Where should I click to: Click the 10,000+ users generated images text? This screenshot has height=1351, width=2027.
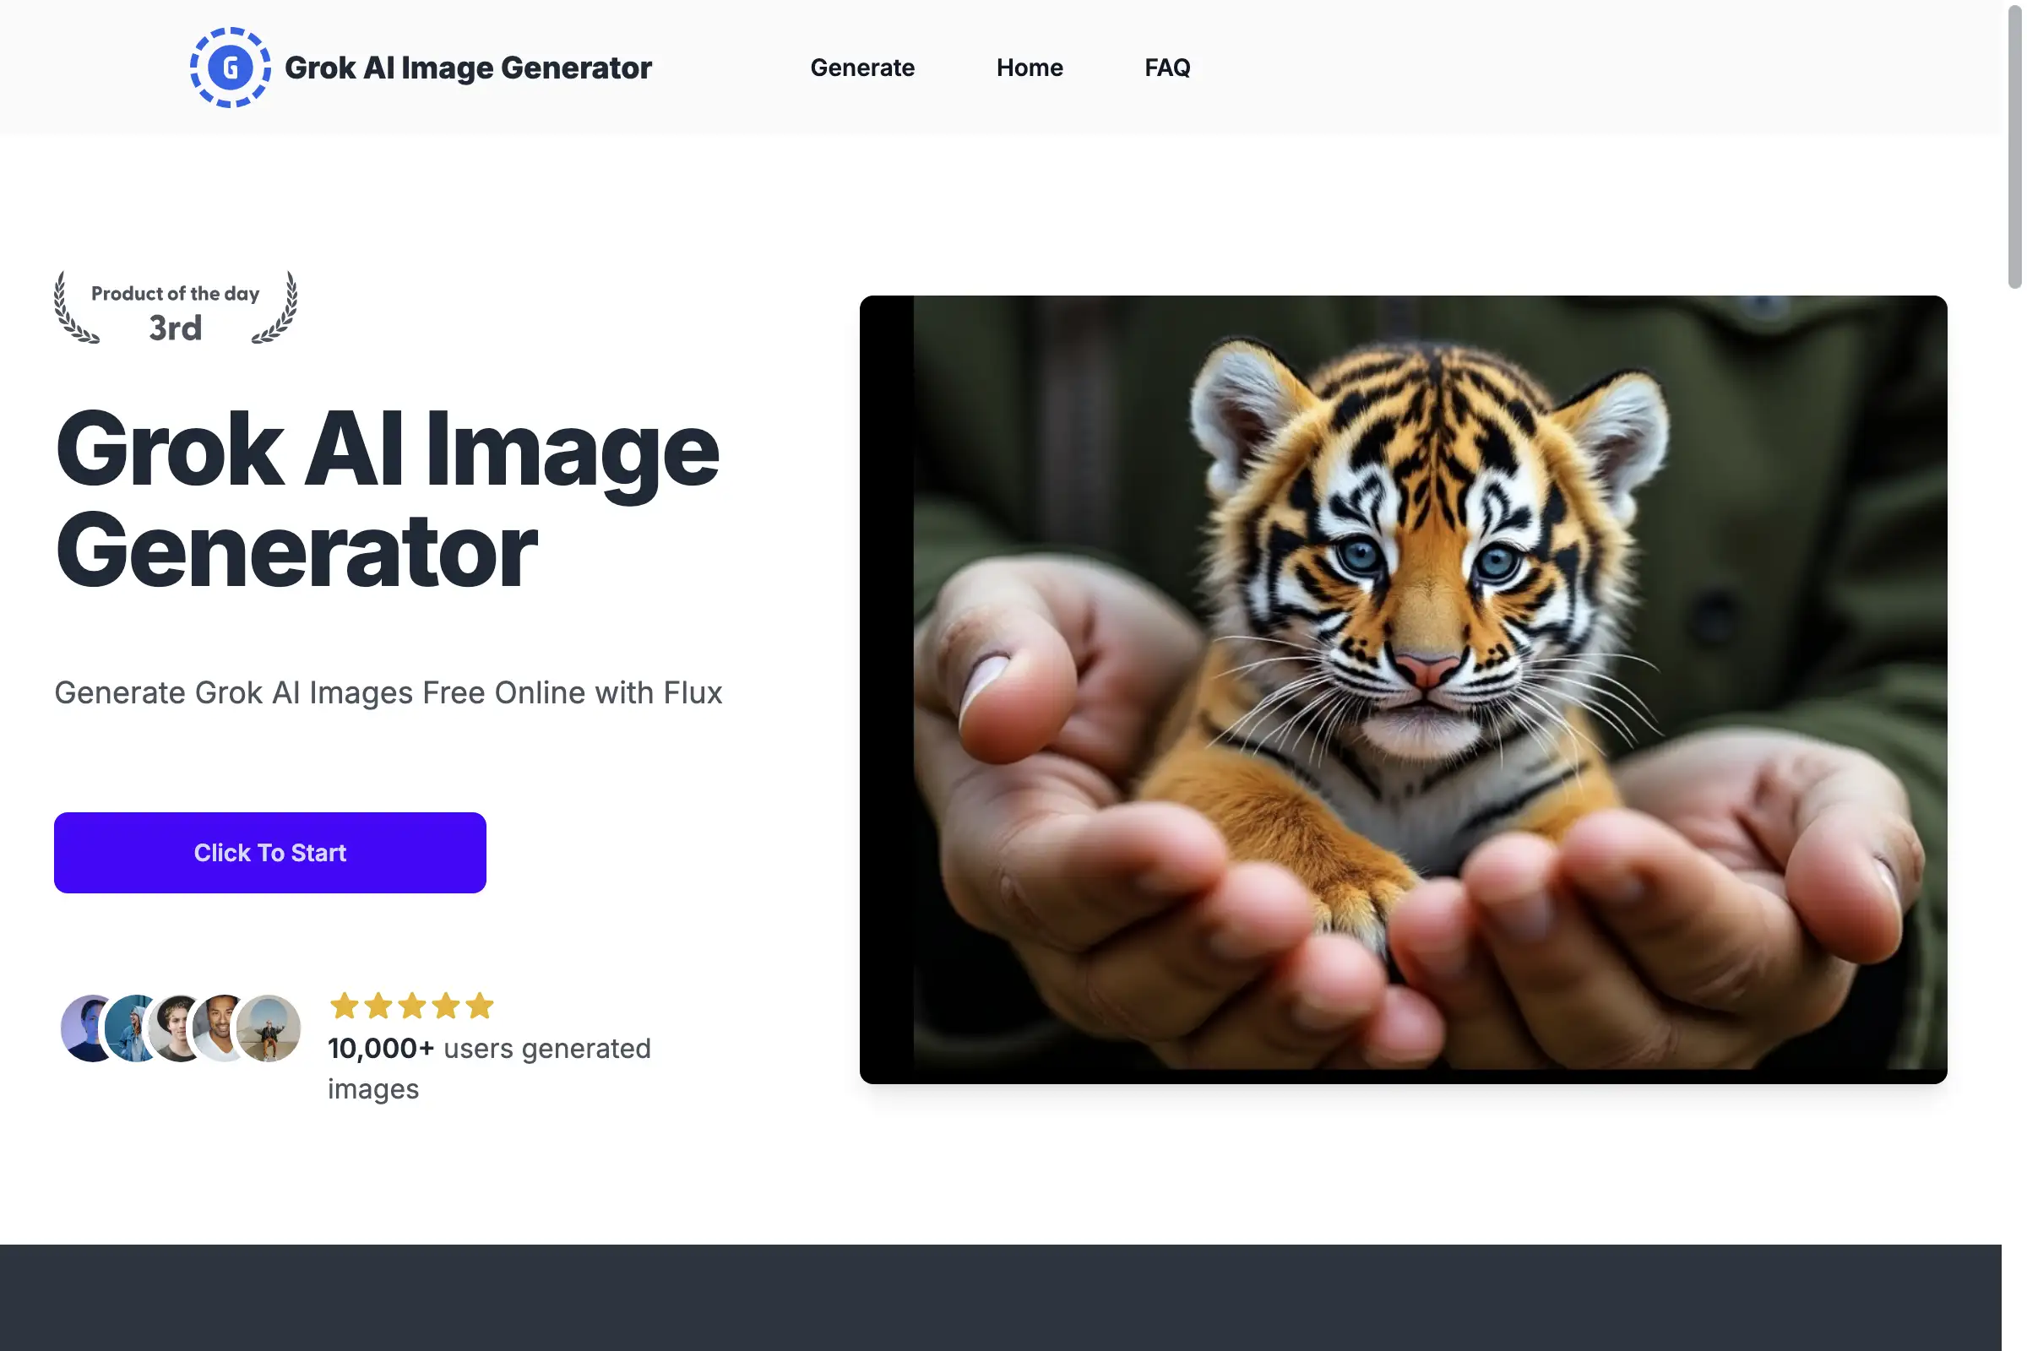490,1067
